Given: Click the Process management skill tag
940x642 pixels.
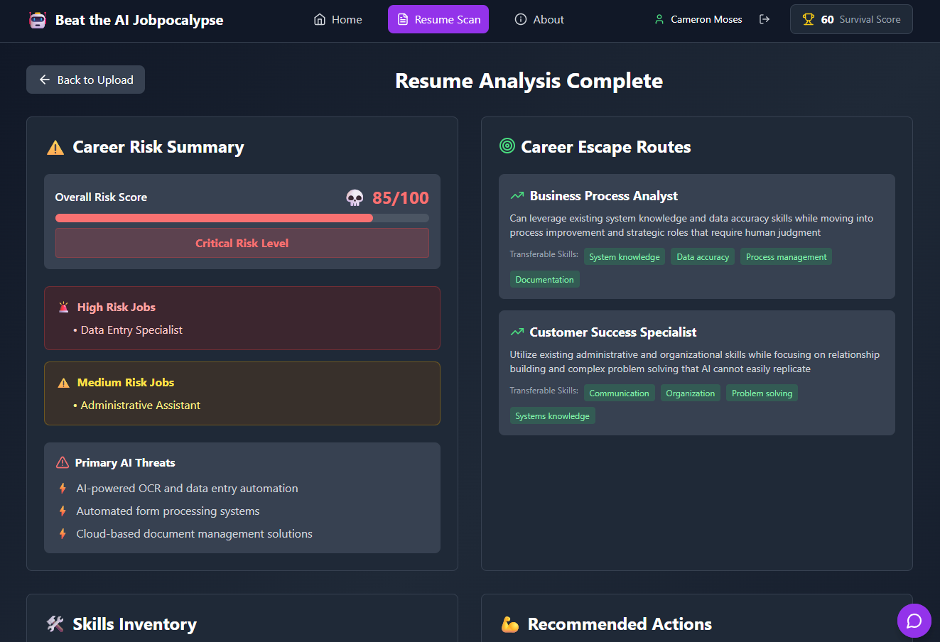Looking at the screenshot, I should coord(786,257).
